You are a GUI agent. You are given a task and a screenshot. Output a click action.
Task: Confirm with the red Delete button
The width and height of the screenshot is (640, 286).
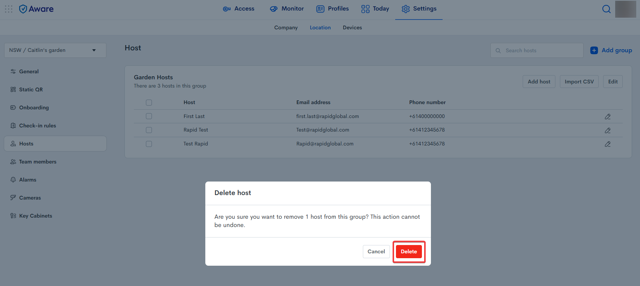click(409, 252)
